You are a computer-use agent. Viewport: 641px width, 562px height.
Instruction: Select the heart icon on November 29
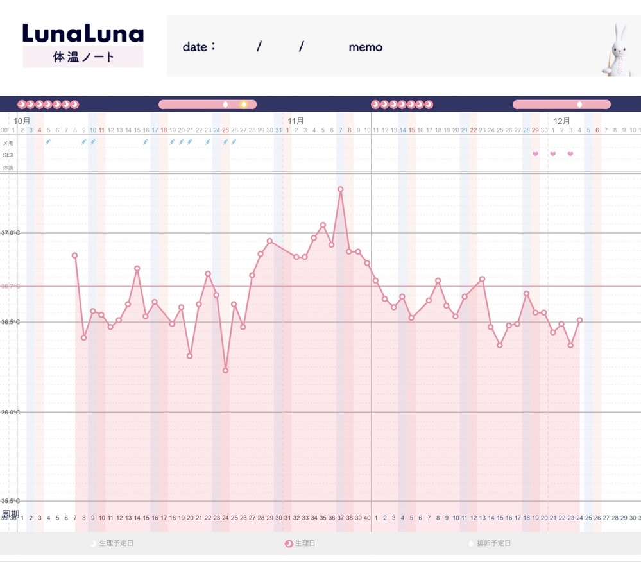tap(535, 154)
